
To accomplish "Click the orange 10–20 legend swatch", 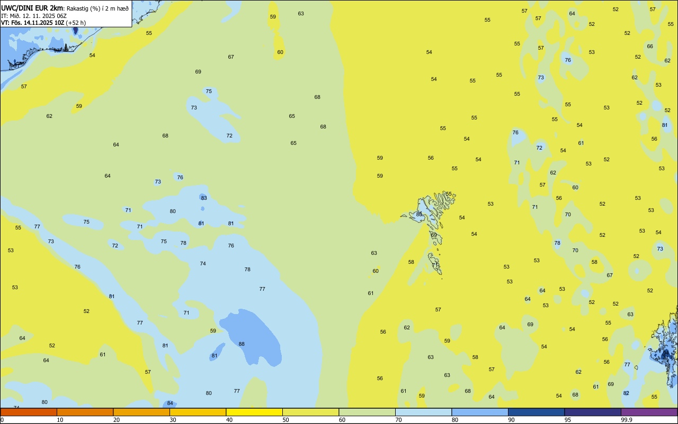I will point(85,412).
